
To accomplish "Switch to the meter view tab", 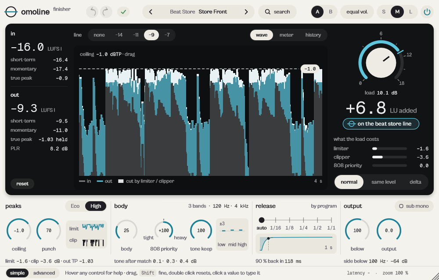I will (x=286, y=35).
